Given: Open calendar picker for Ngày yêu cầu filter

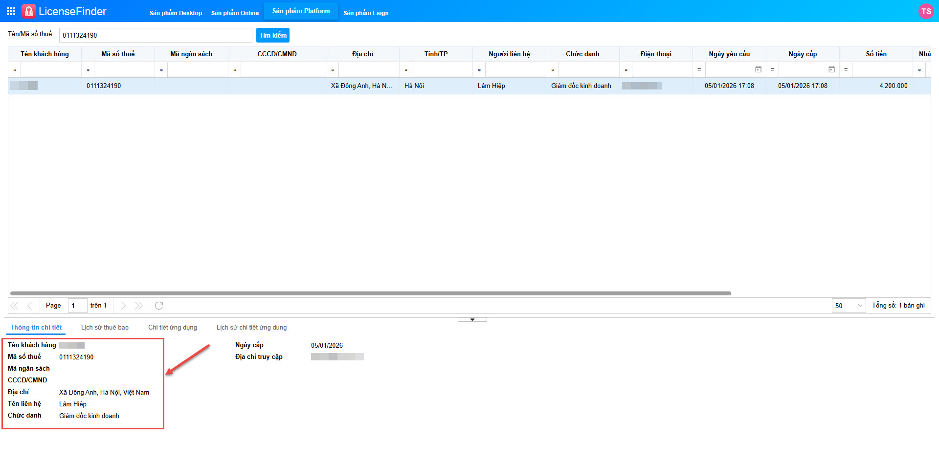Looking at the screenshot, I should [x=758, y=70].
